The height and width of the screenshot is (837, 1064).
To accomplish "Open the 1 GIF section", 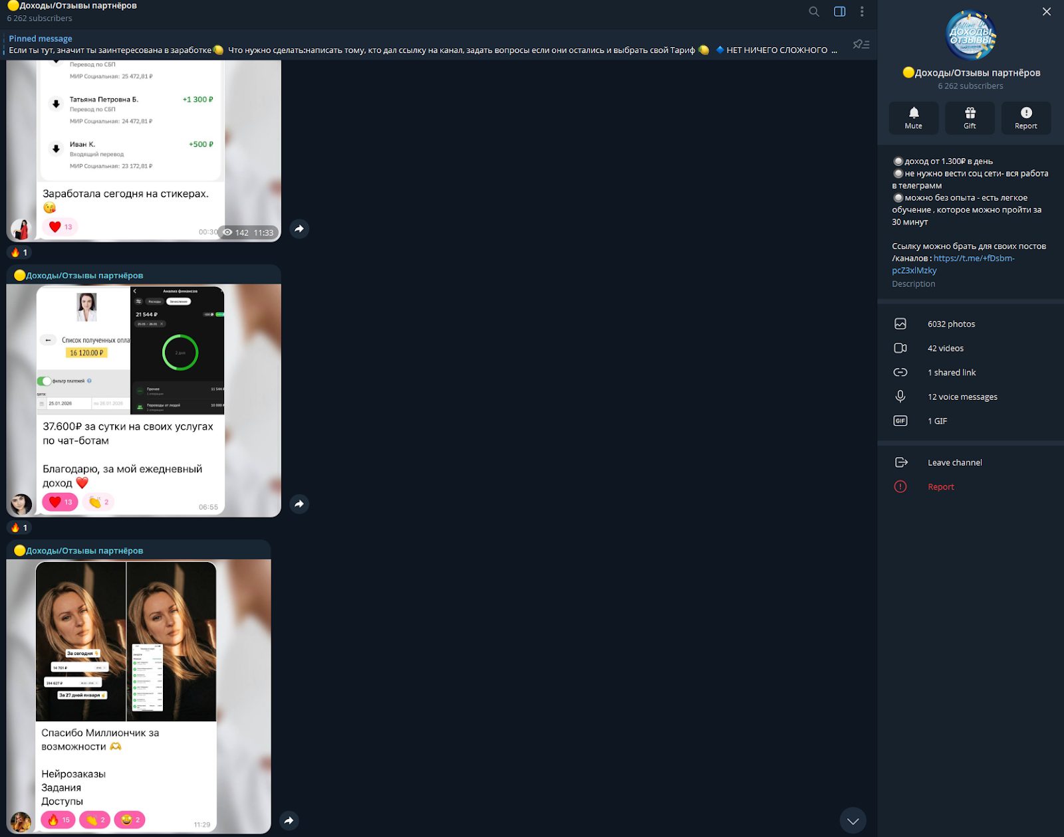I will tap(937, 421).
